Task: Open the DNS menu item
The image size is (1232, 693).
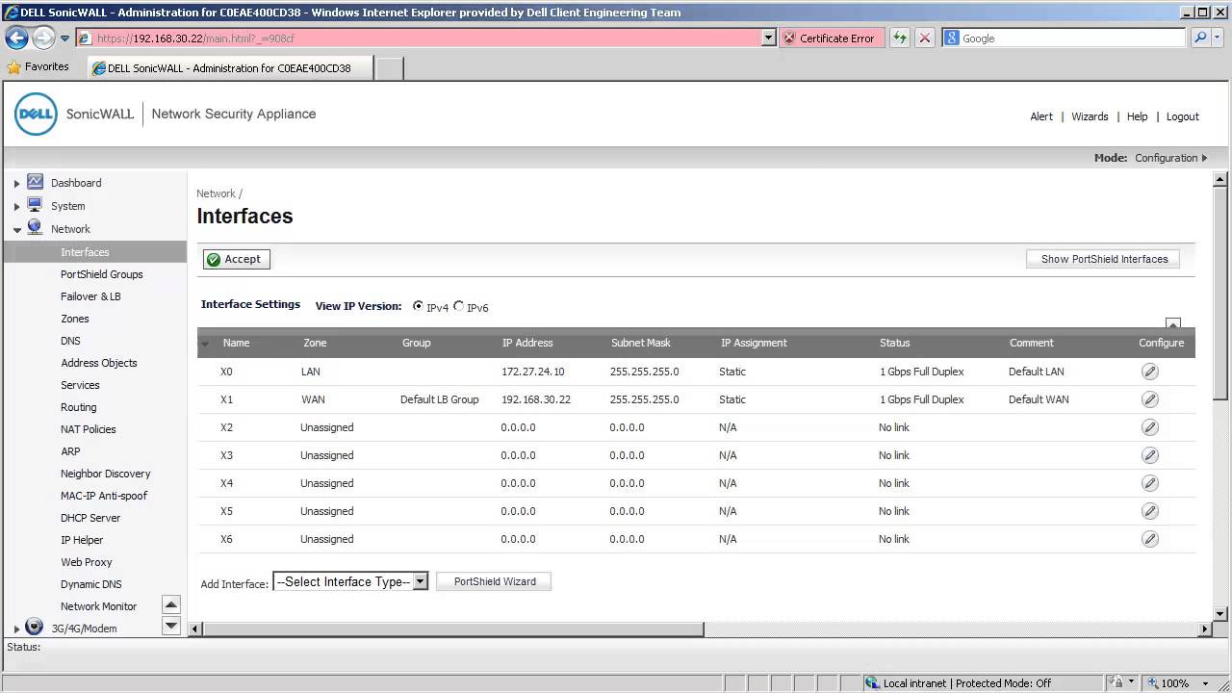Action: click(70, 341)
